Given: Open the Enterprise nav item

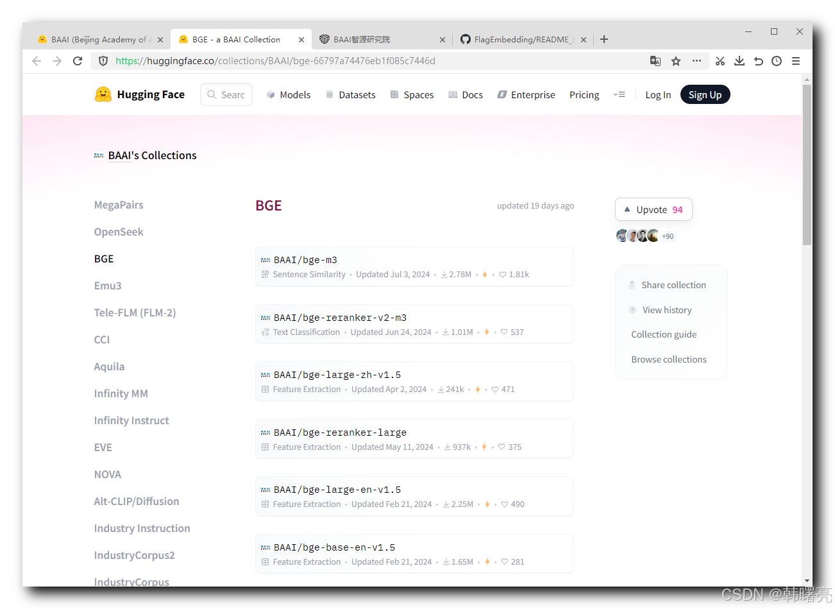Looking at the screenshot, I should coord(527,94).
